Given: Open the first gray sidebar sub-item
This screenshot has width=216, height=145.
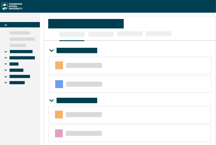Looking at the screenshot, I should pos(20,33).
